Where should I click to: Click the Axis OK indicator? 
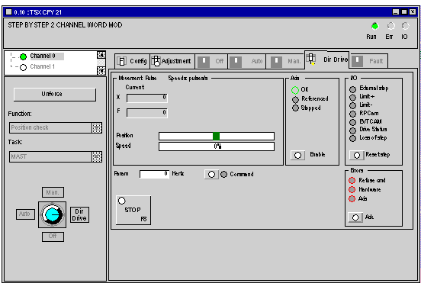(295, 90)
